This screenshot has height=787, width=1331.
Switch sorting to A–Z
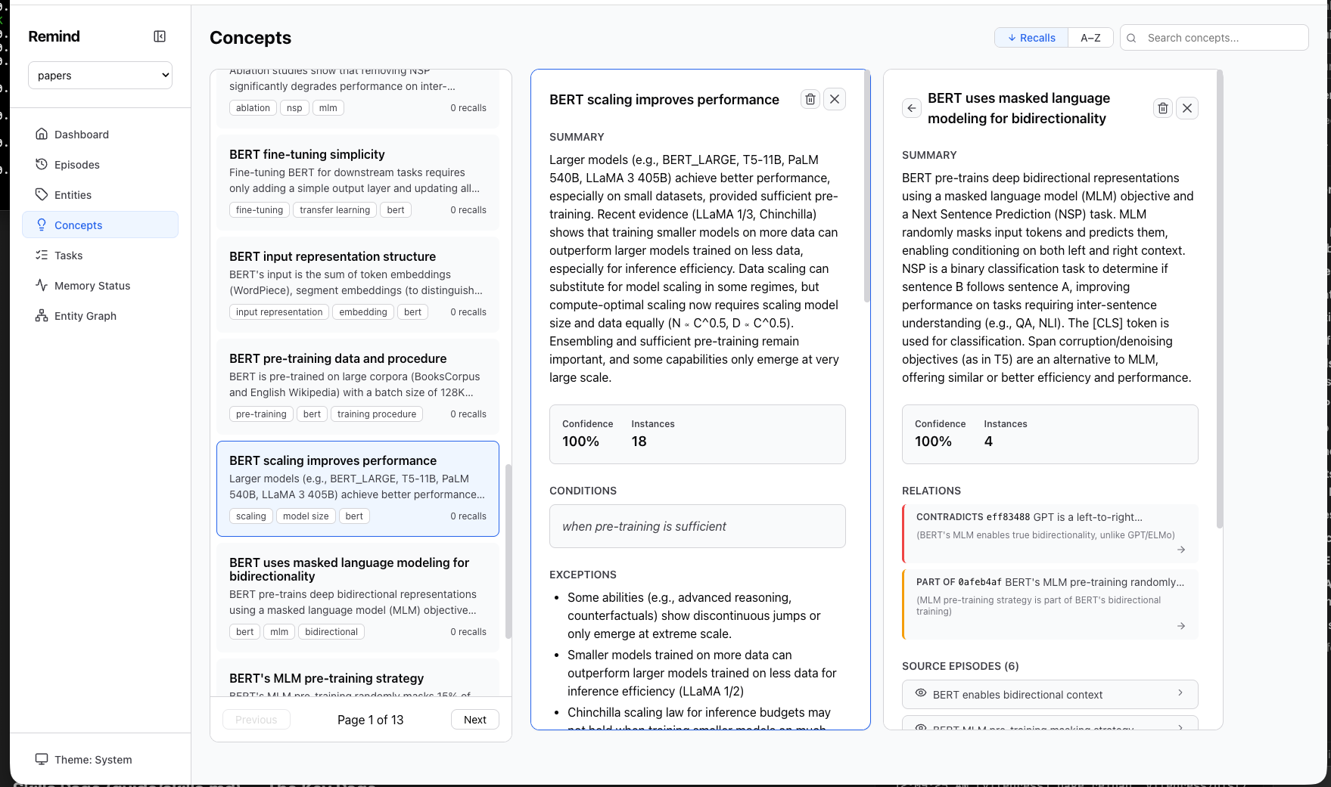point(1090,38)
